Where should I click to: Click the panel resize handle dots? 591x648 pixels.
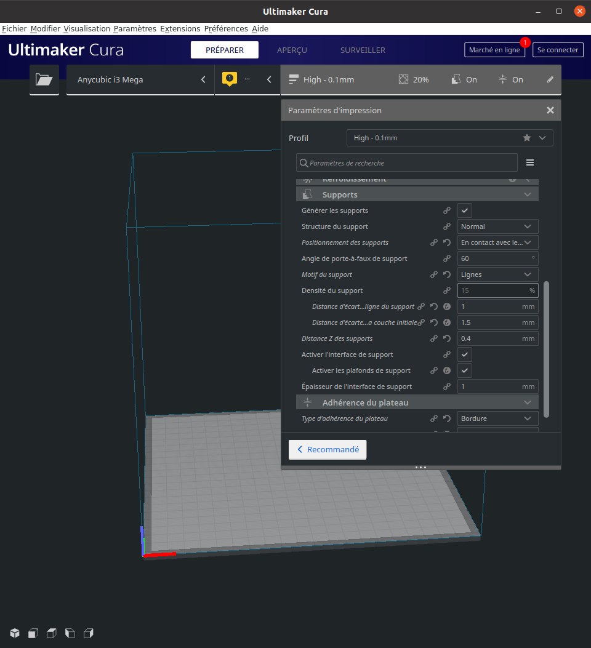pyautogui.click(x=420, y=468)
